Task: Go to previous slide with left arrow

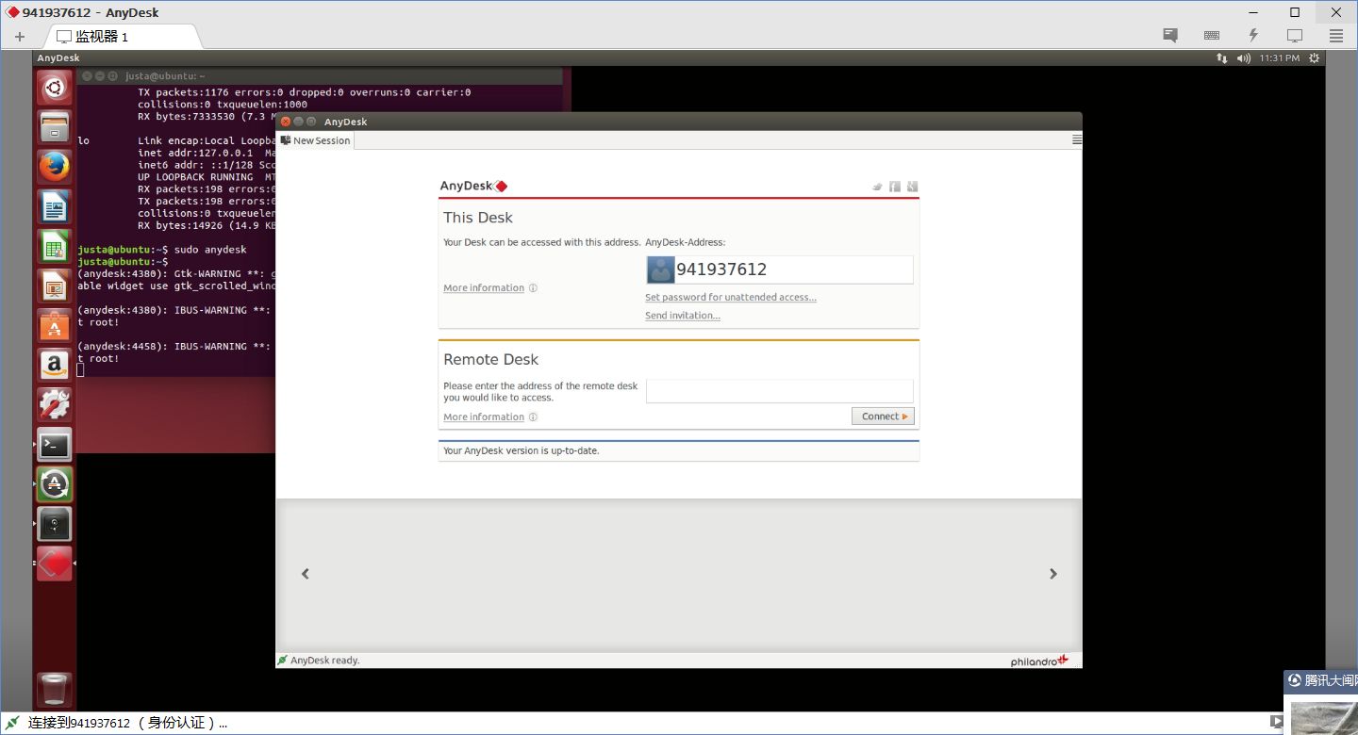Action: pyautogui.click(x=305, y=574)
